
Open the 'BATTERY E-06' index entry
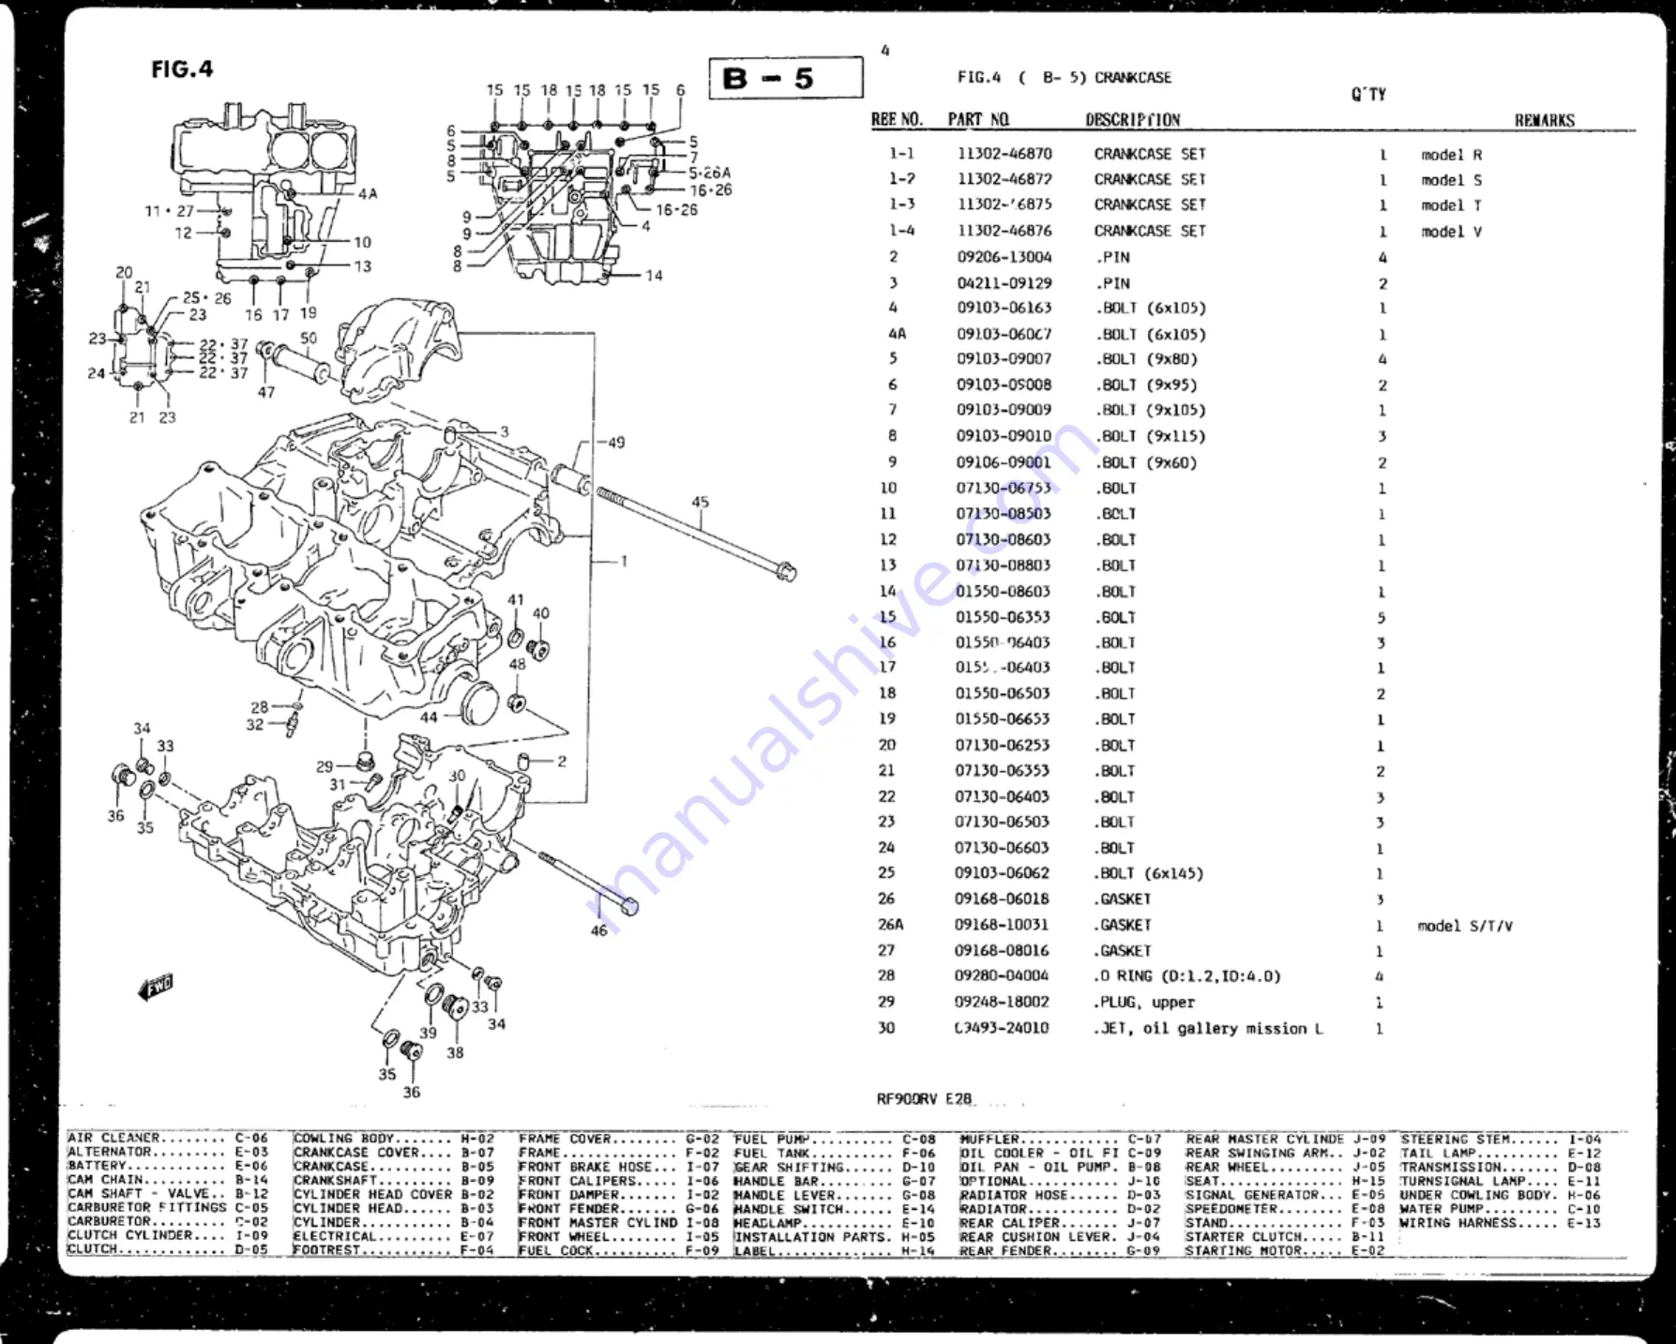[168, 1166]
